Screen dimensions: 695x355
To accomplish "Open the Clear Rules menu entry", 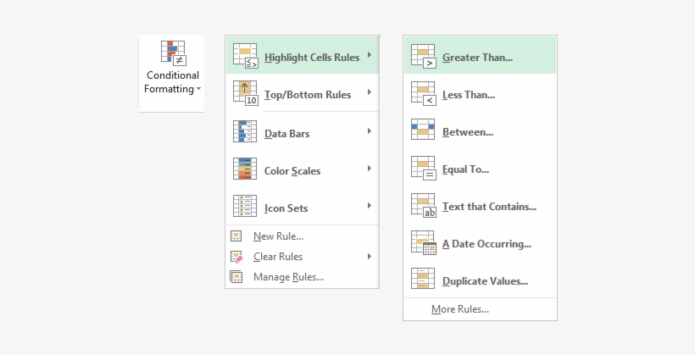I will click(x=303, y=257).
